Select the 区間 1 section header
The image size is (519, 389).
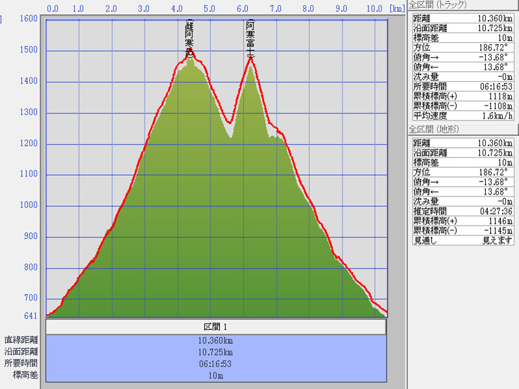pos(216,327)
